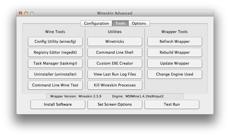Click Kill Wineskin Processes
The height and width of the screenshot is (137, 230).
[115, 85]
